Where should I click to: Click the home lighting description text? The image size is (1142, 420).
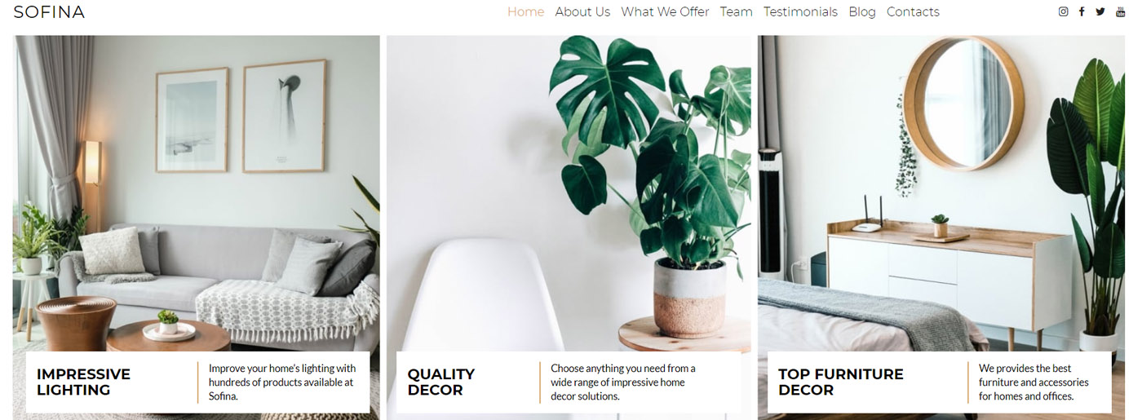coord(281,382)
